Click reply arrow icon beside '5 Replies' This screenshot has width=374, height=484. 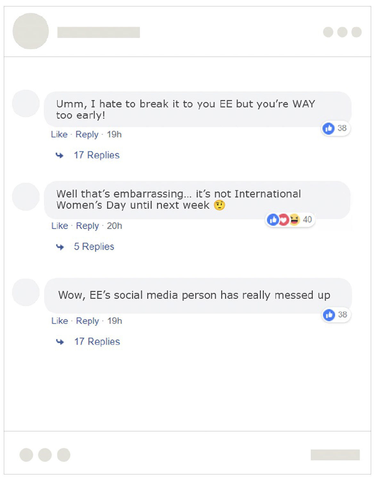click(x=60, y=247)
